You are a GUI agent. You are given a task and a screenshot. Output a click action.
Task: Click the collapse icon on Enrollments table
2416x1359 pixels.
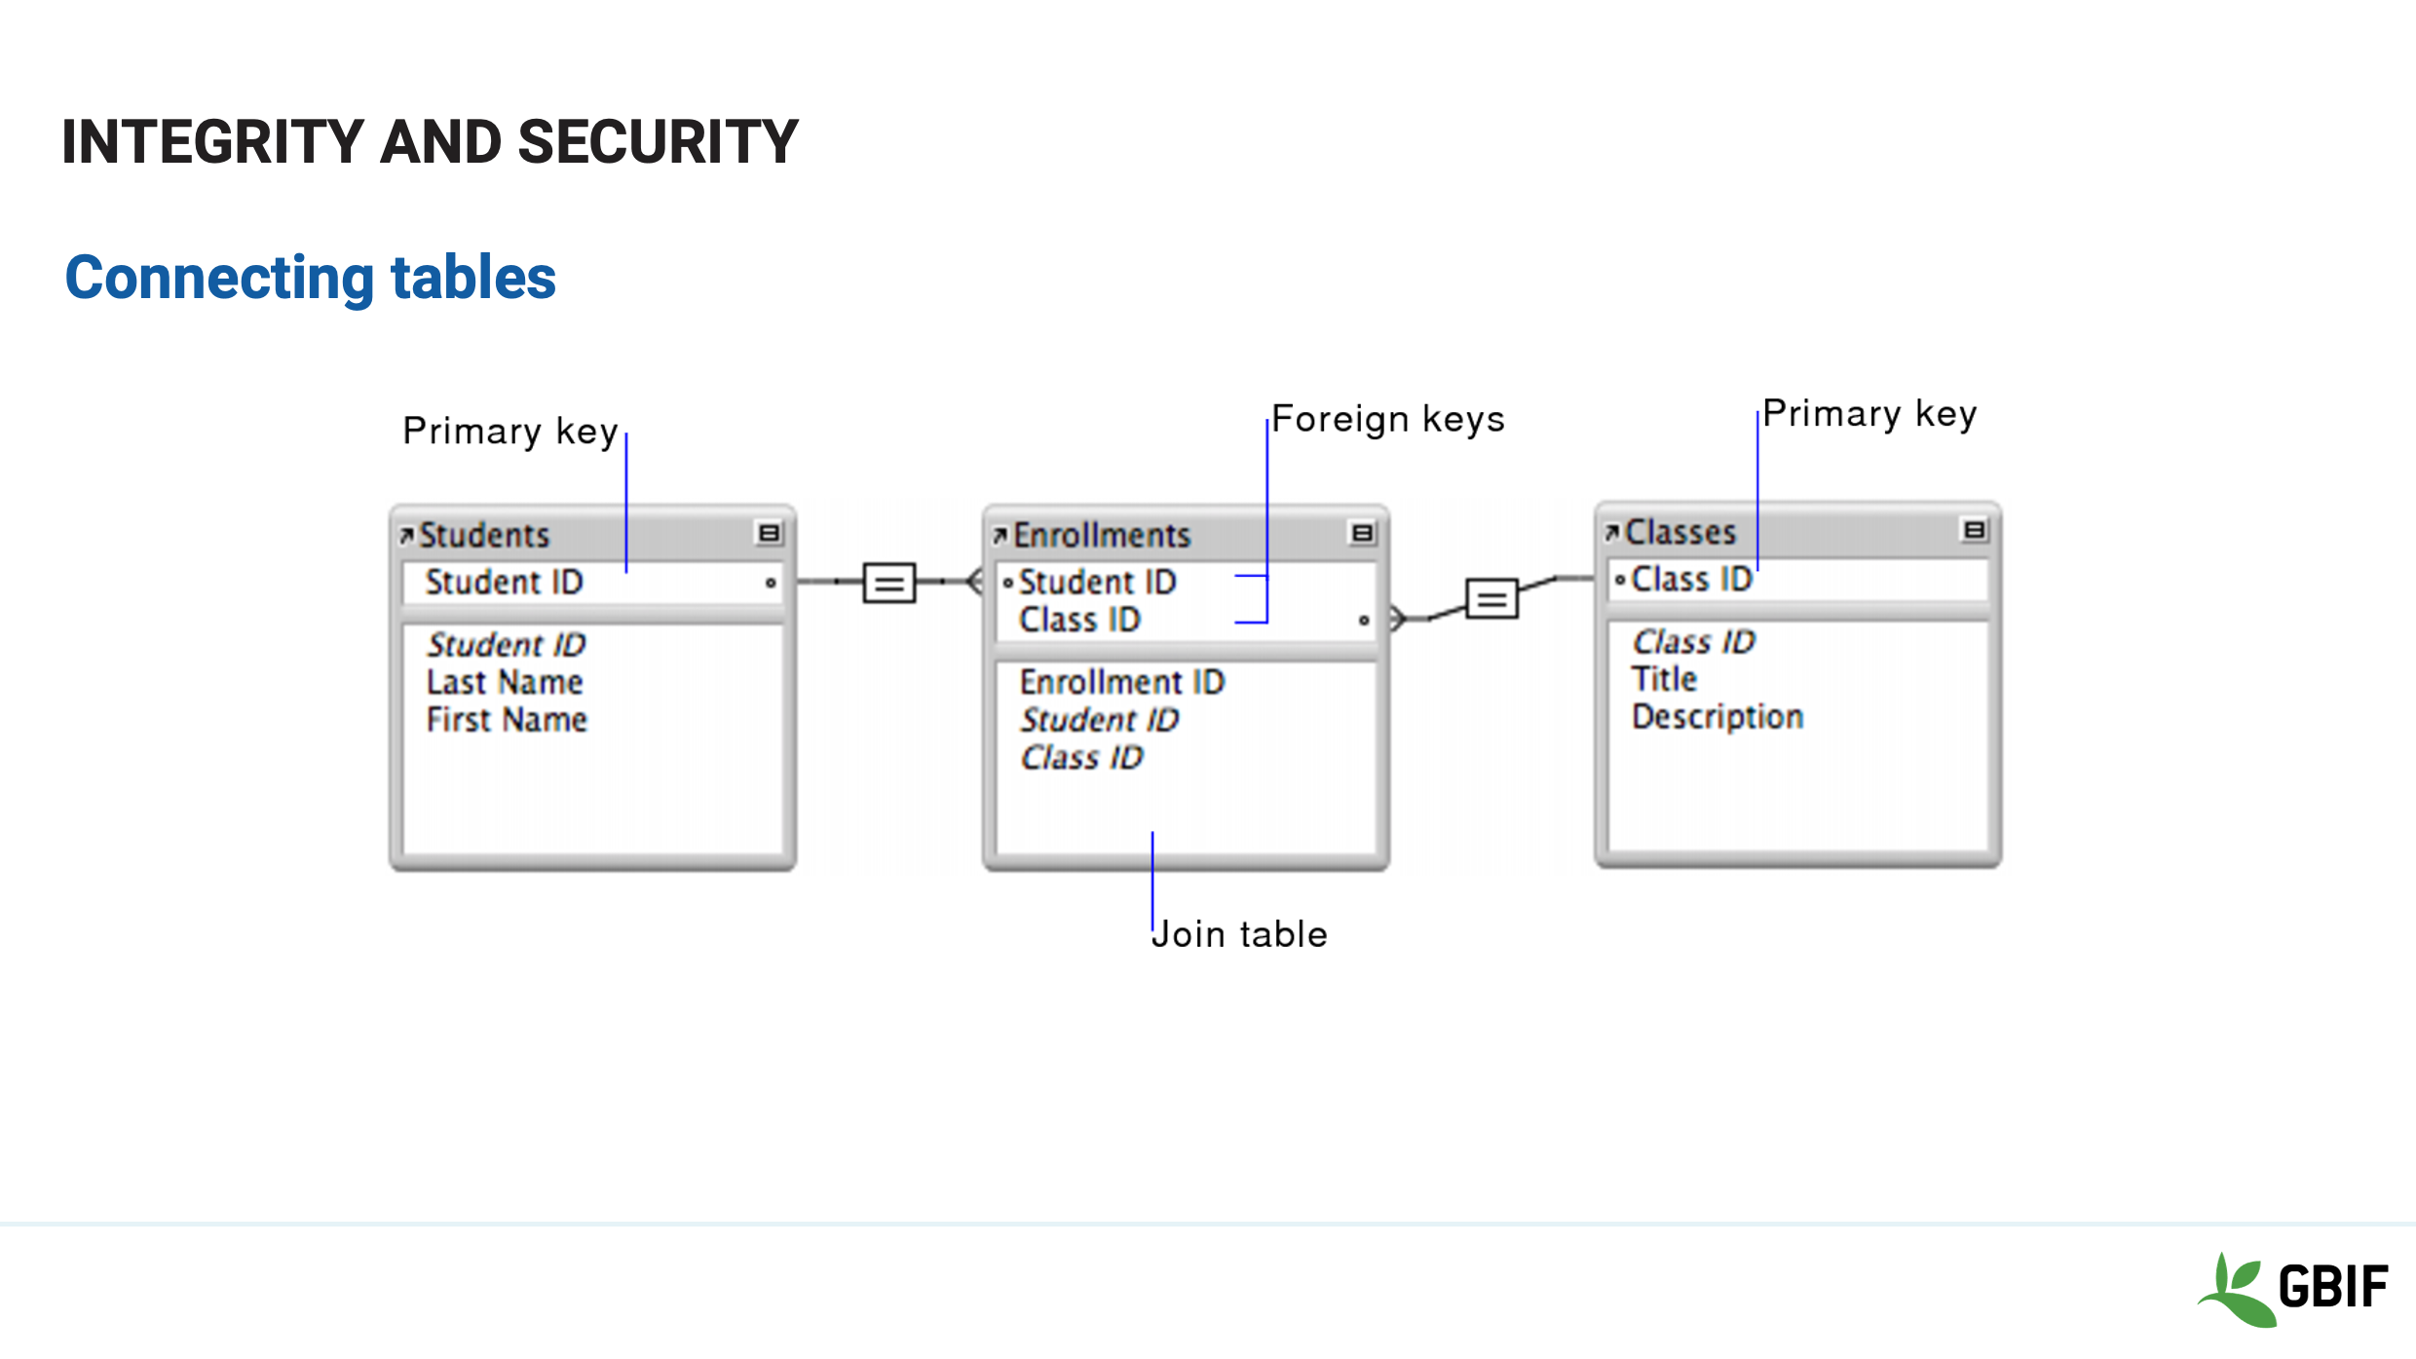pos(1362,533)
